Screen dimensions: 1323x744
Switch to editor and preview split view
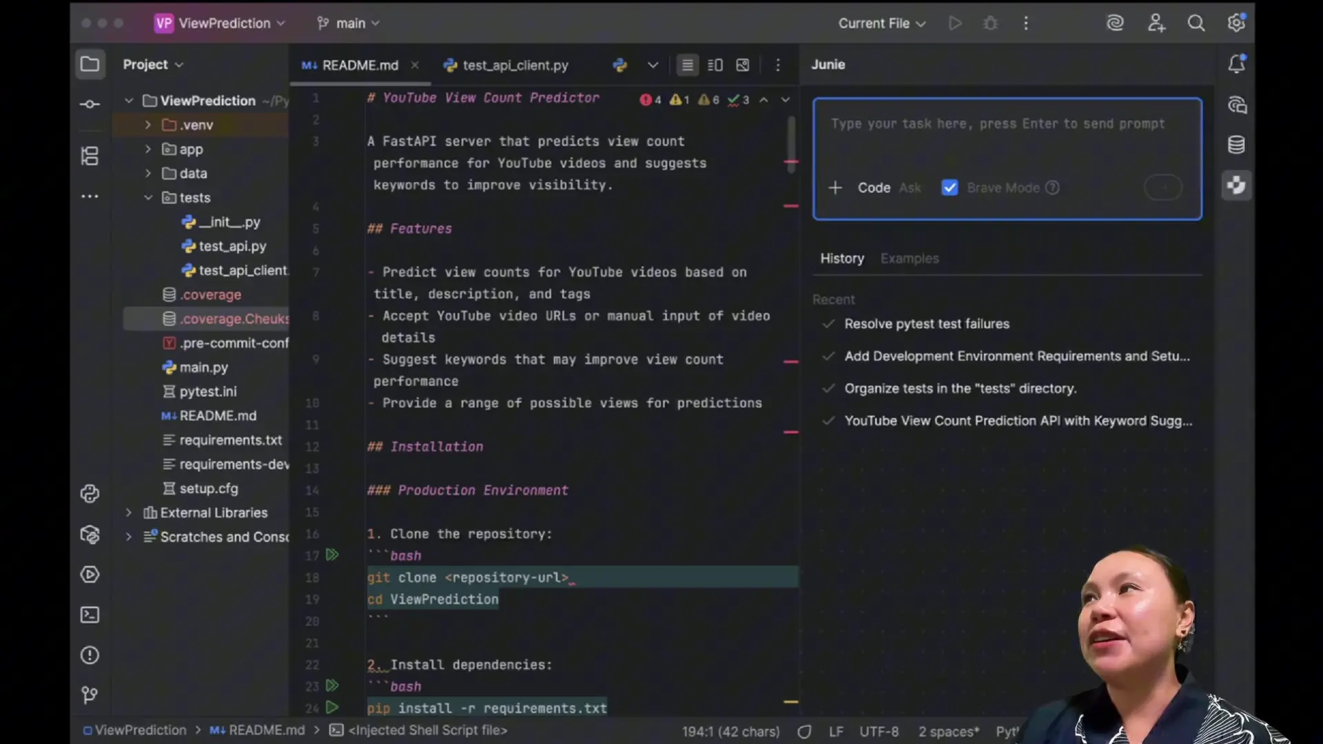click(715, 65)
